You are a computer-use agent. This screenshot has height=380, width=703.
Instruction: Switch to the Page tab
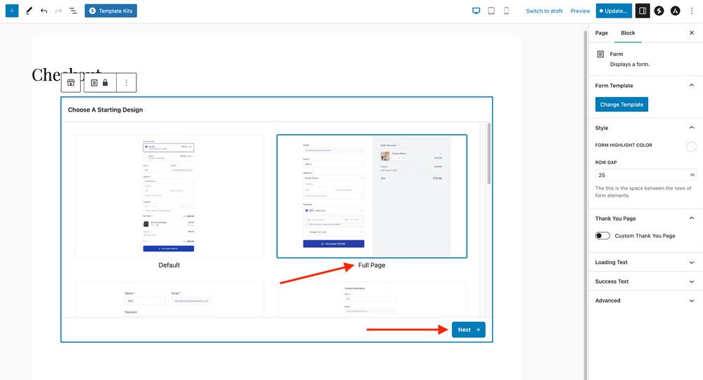pos(601,33)
